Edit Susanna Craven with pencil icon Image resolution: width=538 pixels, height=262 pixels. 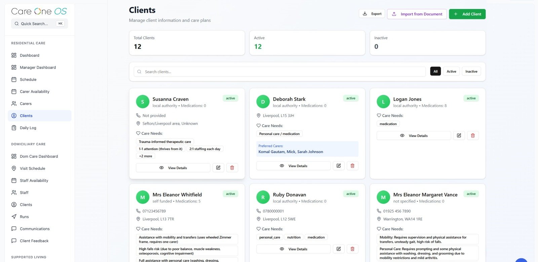pyautogui.click(x=218, y=168)
